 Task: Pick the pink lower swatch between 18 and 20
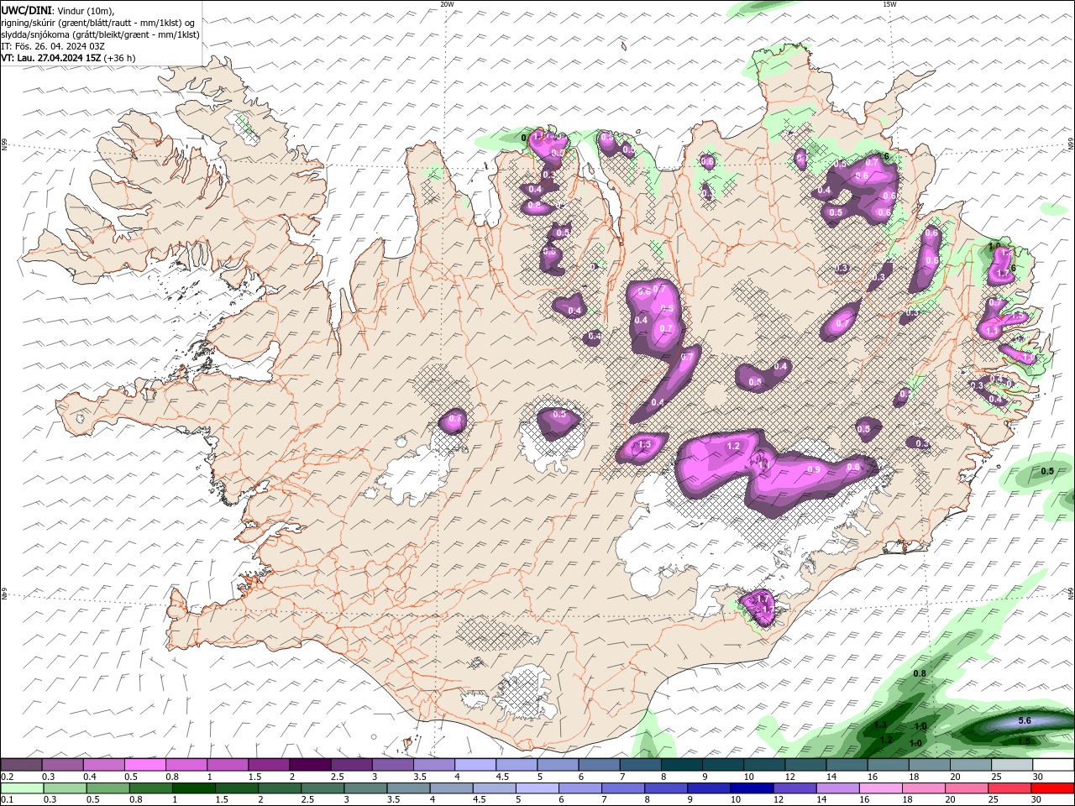[924, 788]
